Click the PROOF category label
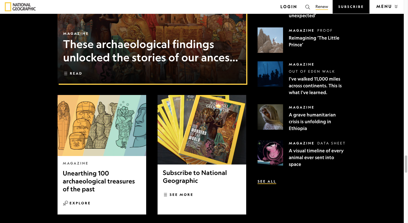The image size is (408, 223). coord(325,31)
